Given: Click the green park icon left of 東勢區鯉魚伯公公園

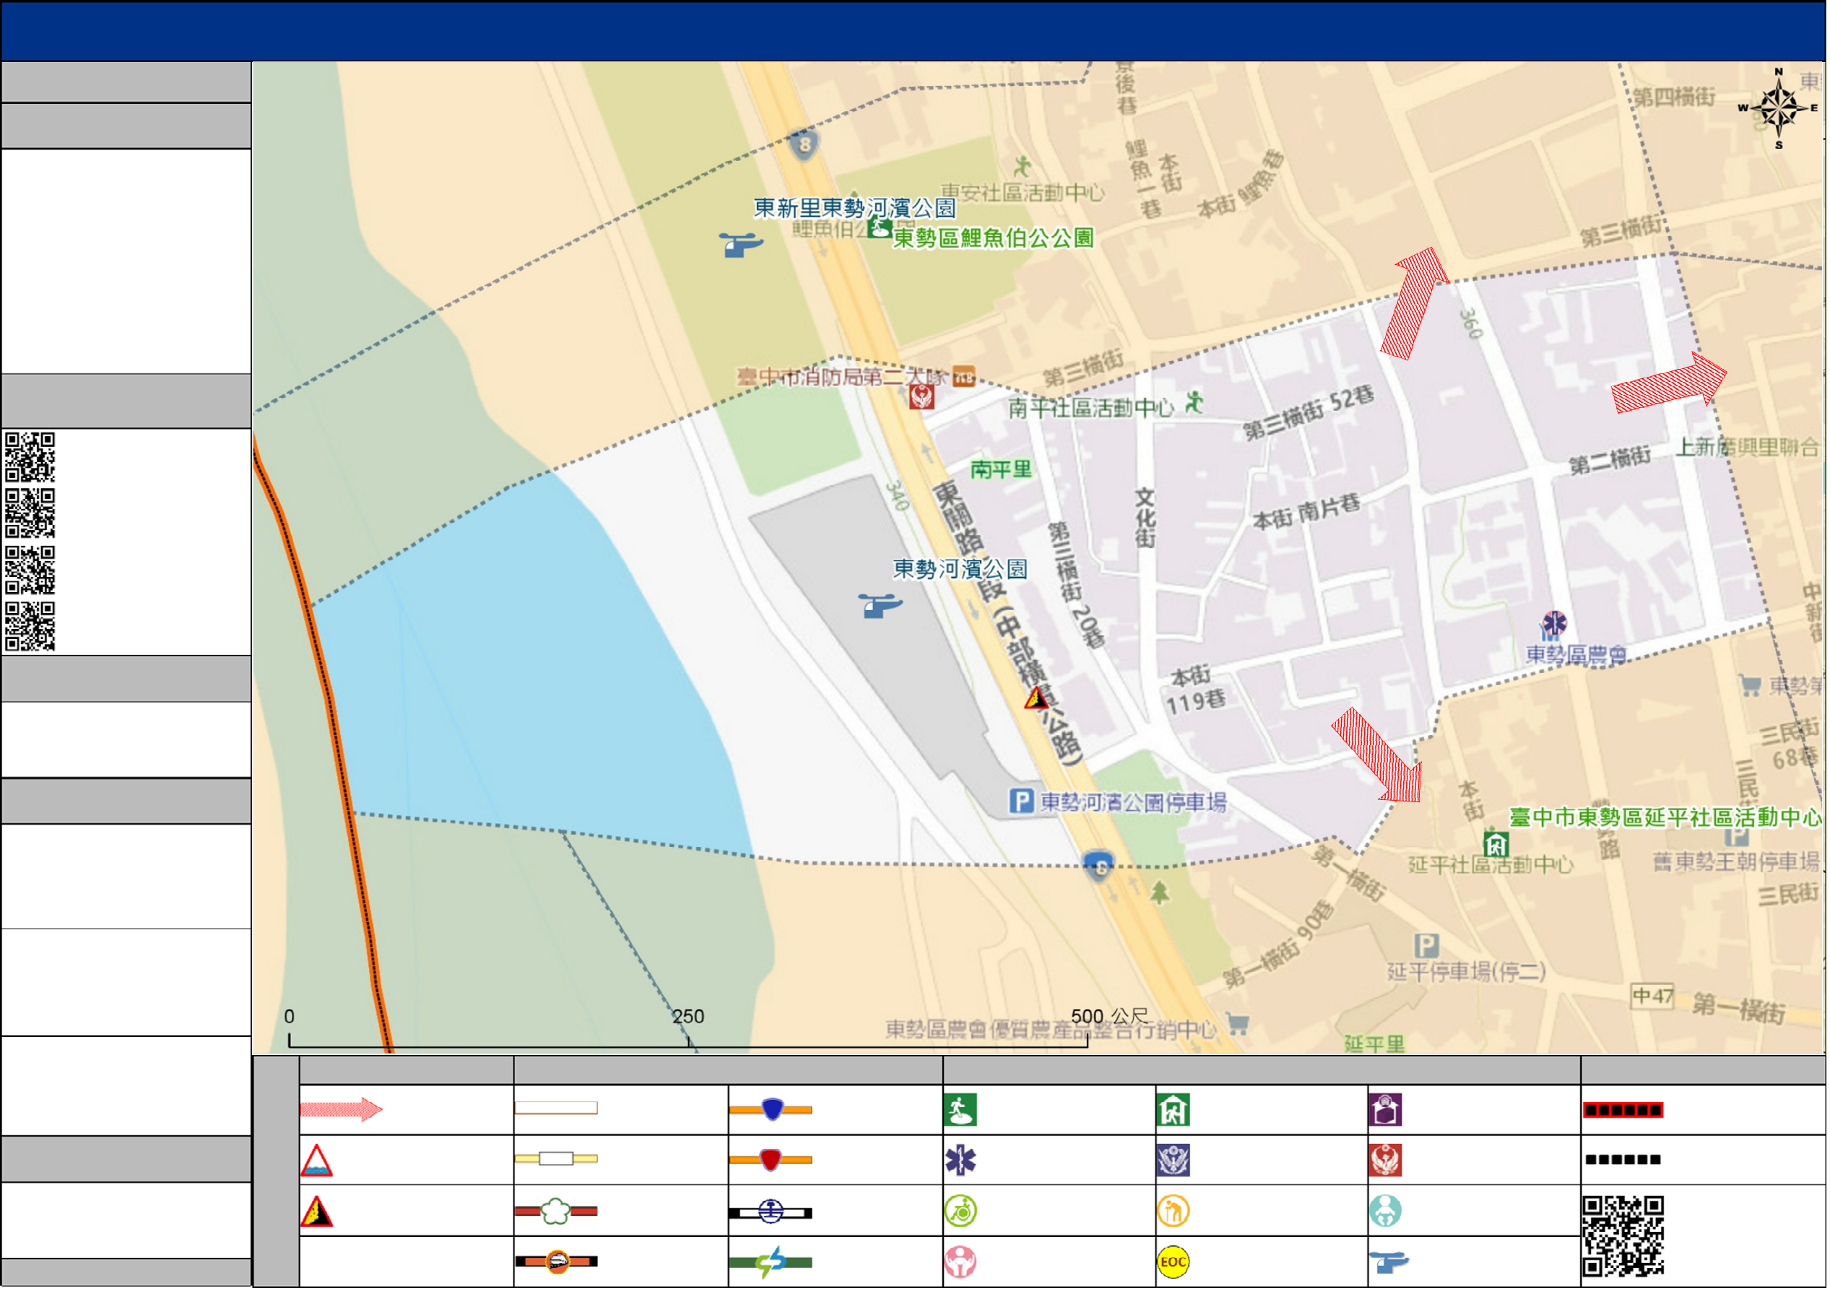Looking at the screenshot, I should 880,229.
